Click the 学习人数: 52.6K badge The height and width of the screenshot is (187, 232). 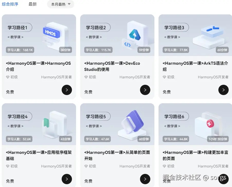pos(19,139)
